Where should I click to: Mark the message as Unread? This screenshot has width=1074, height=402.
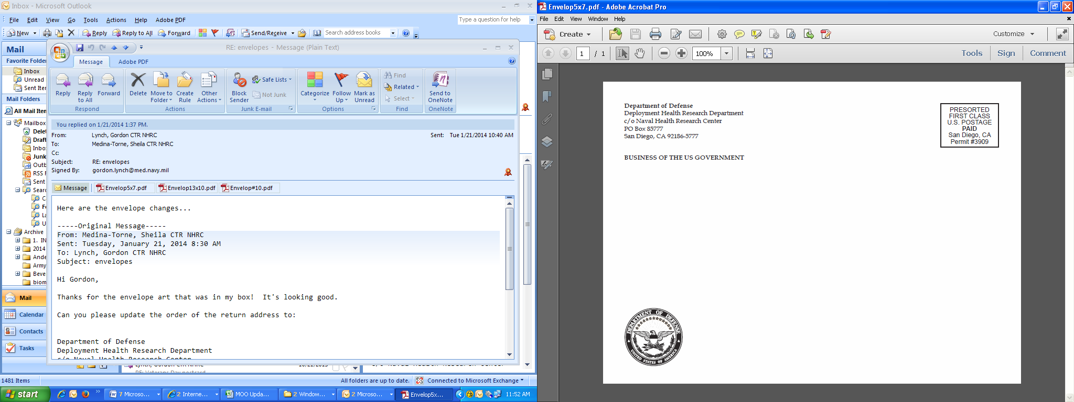click(364, 88)
